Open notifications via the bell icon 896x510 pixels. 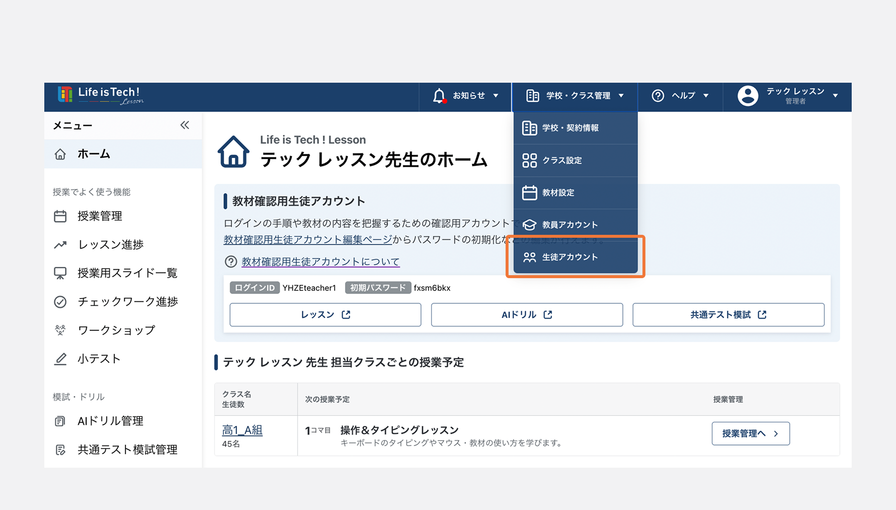pyautogui.click(x=440, y=96)
